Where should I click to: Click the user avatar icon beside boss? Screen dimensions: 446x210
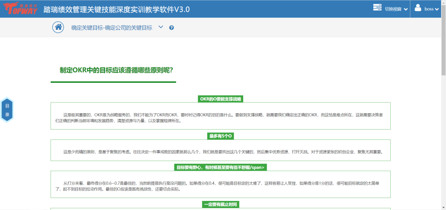tap(418, 8)
